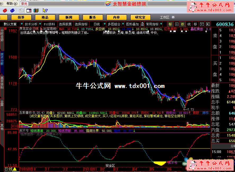
Task: Open the colored books library icon
Action: coord(36,11)
